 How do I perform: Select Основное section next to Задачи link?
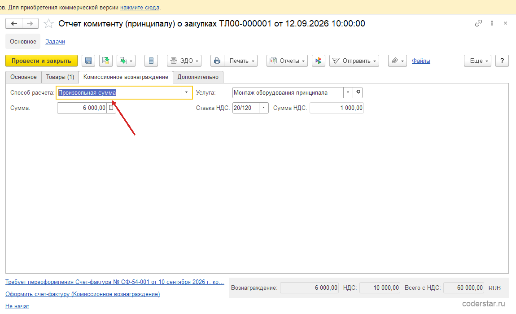tap(23, 41)
